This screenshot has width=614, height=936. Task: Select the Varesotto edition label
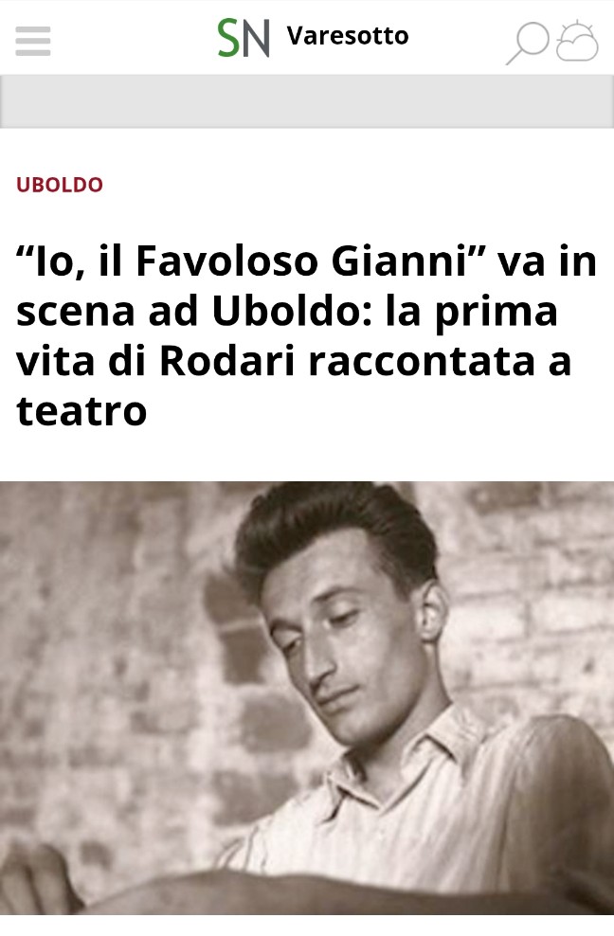click(348, 36)
